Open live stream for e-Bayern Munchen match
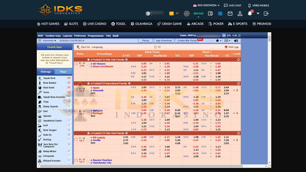This screenshot has height=172, width=306. (76, 160)
